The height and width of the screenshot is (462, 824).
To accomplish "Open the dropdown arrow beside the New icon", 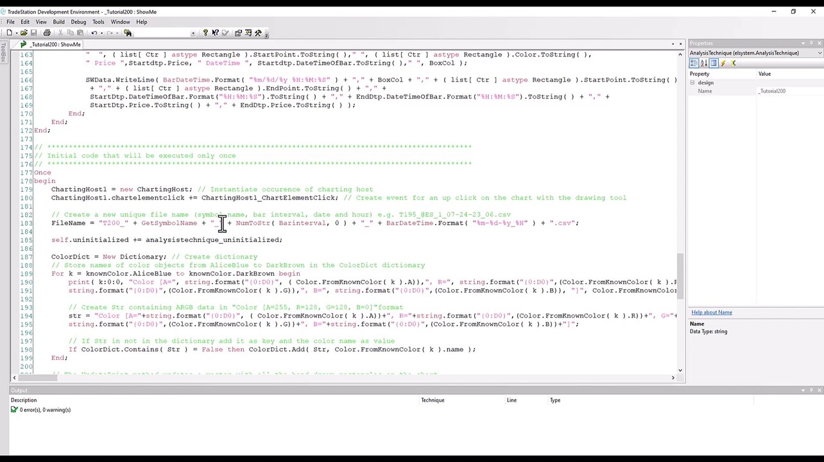I will (17, 33).
